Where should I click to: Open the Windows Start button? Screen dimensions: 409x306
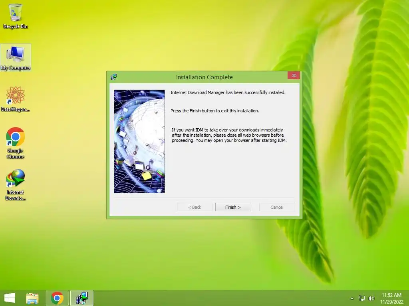tap(10, 298)
